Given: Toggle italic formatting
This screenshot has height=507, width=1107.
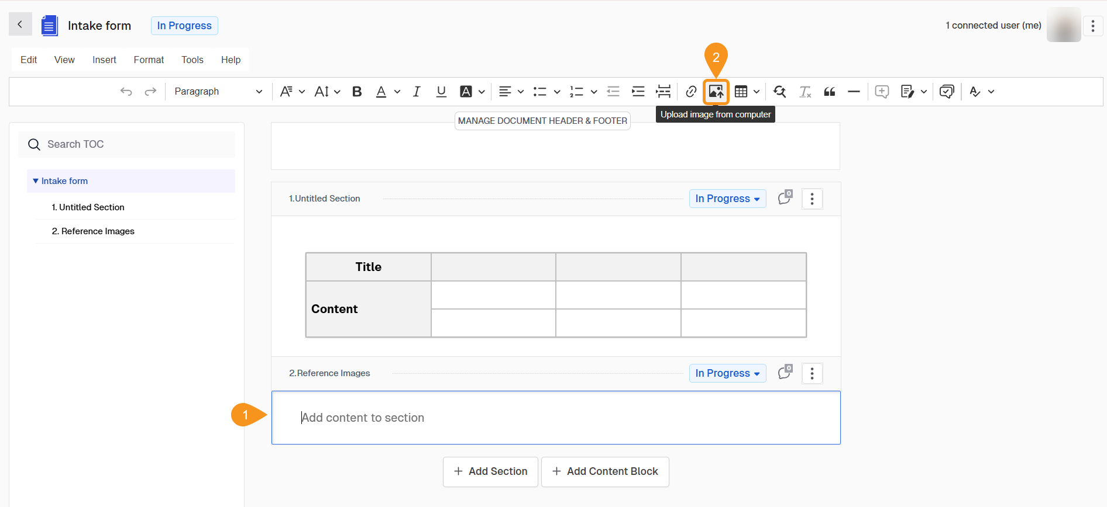Looking at the screenshot, I should tap(417, 92).
